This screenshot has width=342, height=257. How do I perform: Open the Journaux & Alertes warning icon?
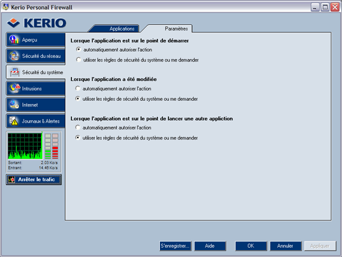(x=14, y=121)
